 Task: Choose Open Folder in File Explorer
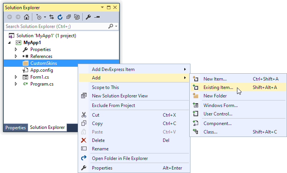tap(134, 158)
